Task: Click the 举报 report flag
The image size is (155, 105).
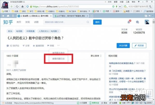Action: 51,46
